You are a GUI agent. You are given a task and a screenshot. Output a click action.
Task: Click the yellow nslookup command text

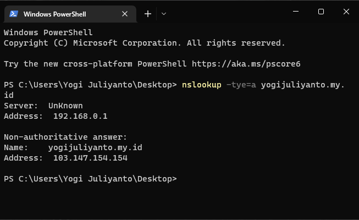(x=201, y=85)
